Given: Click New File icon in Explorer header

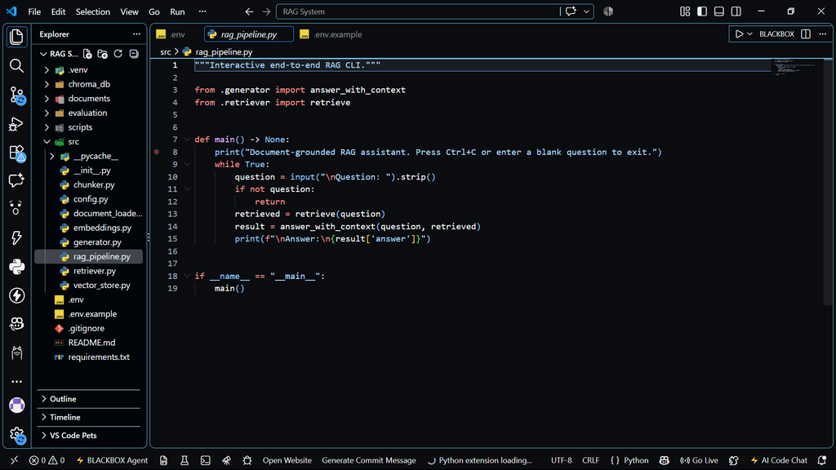Looking at the screenshot, I should click(x=87, y=54).
